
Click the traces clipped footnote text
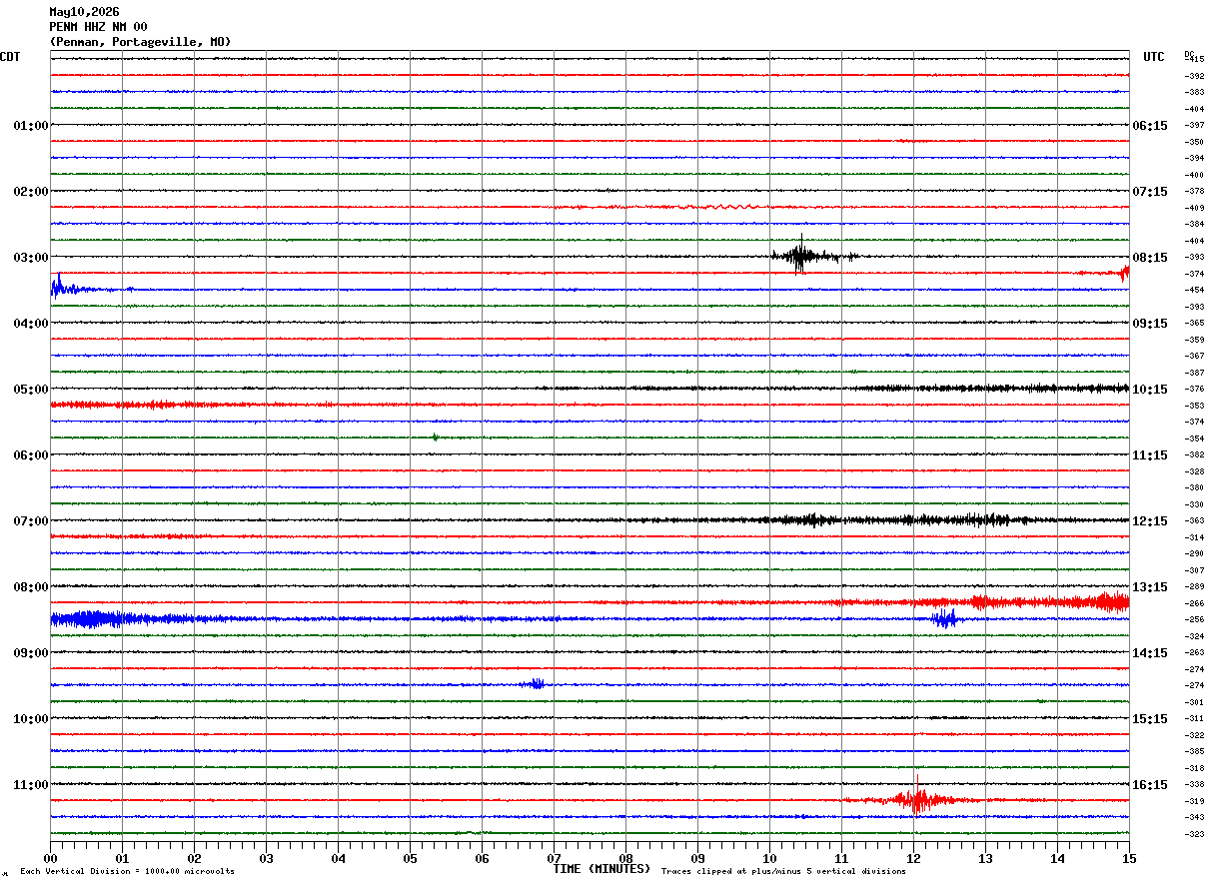[783, 872]
